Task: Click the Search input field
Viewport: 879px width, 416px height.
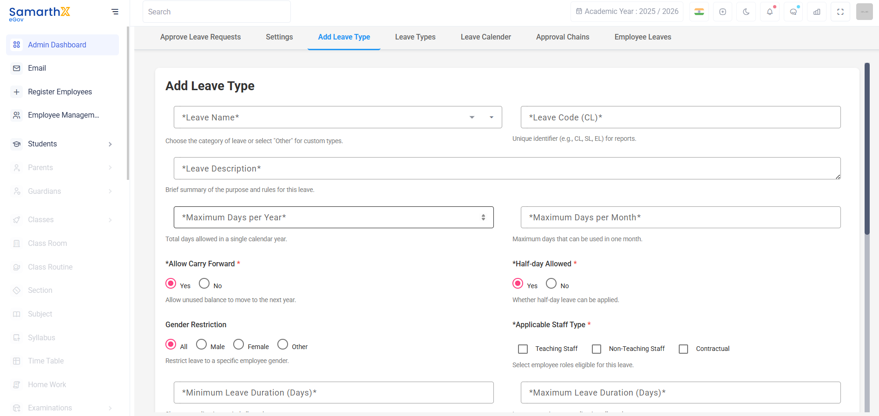Action: point(216,12)
